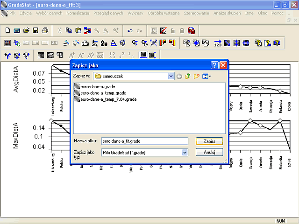This screenshot has height=224, width=299.
Task: Toggle the highlighted grid width button
Action: tap(143, 55)
